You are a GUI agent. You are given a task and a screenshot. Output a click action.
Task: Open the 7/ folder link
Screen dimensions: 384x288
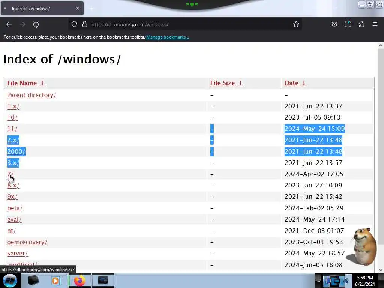tap(10, 174)
